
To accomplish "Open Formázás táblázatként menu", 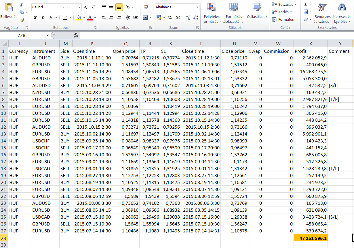I will [234, 13].
